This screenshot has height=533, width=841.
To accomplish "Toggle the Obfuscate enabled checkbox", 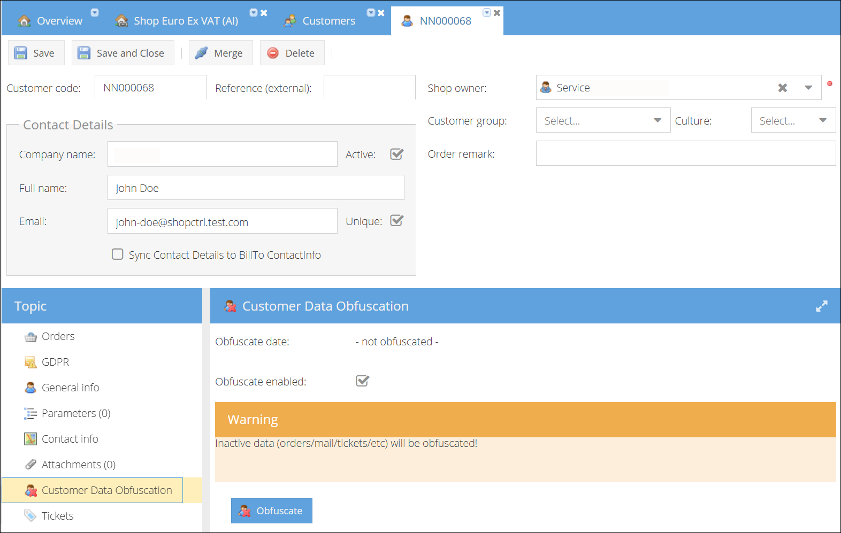I will (x=362, y=381).
